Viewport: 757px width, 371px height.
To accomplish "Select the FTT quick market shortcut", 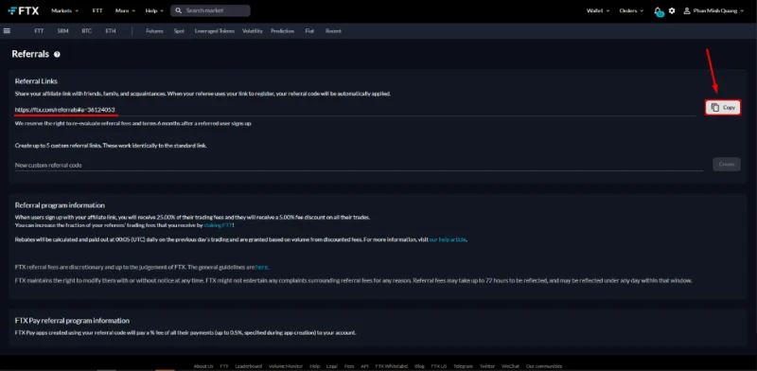I will pos(39,31).
